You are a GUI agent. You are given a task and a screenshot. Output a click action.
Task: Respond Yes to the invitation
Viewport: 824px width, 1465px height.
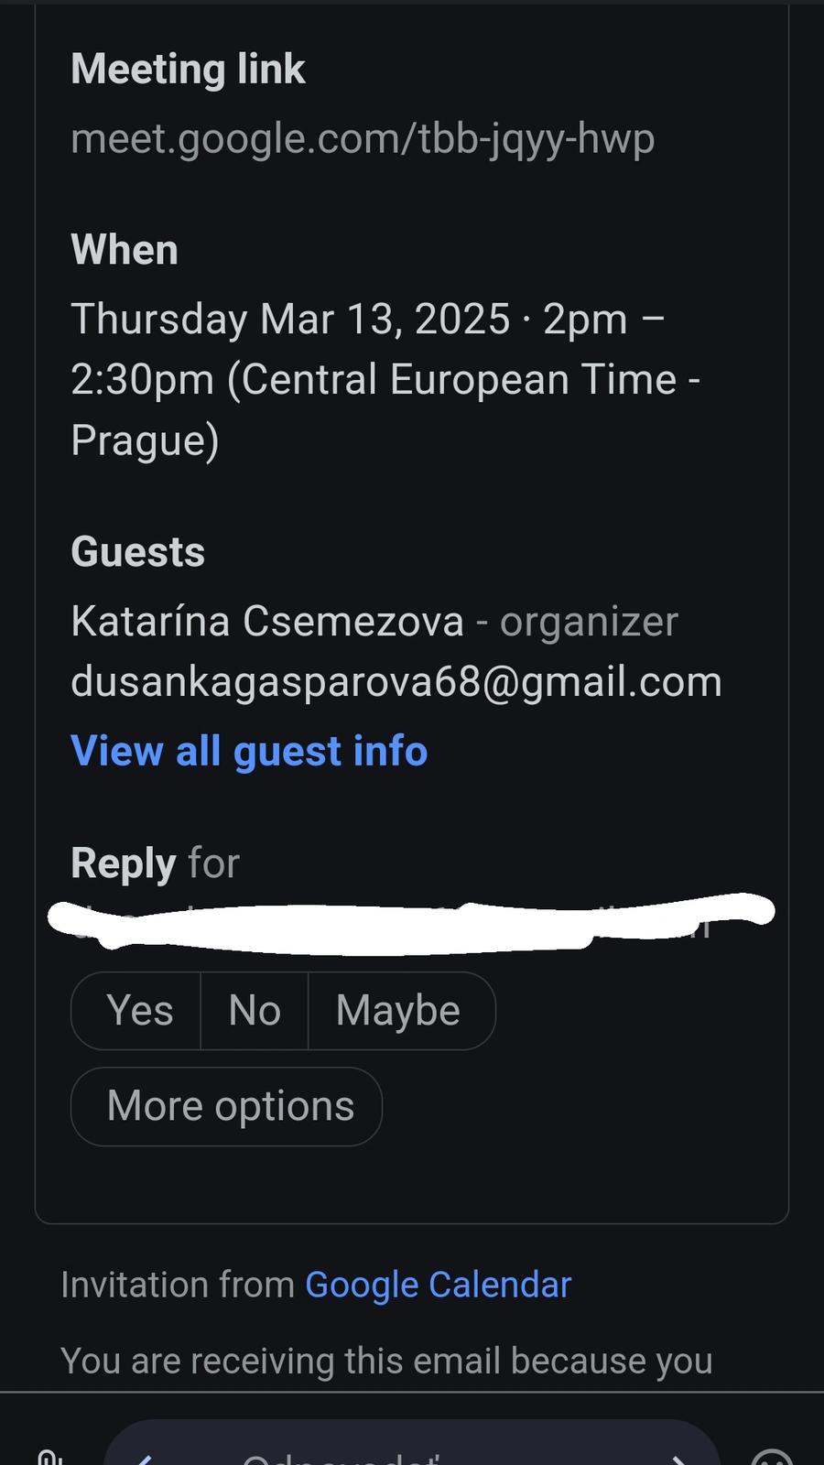coord(139,1011)
